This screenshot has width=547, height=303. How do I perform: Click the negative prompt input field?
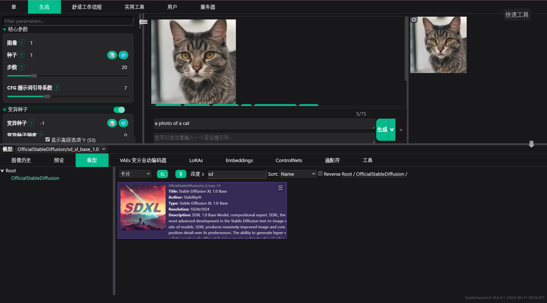coord(264,138)
